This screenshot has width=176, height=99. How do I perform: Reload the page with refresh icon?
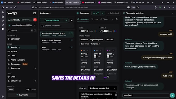pos(15,7)
